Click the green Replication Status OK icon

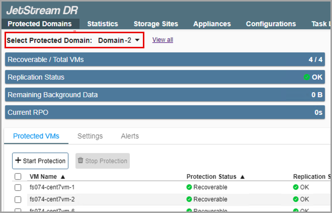306,78
